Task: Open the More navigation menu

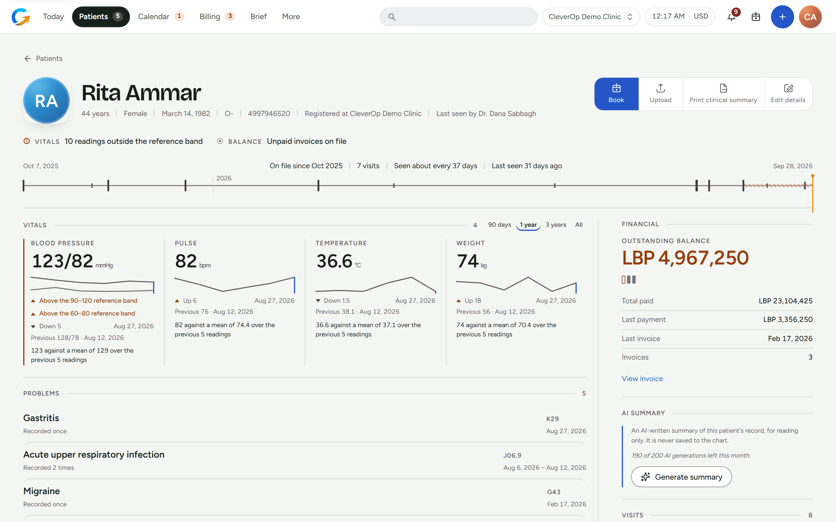Action: [291, 17]
